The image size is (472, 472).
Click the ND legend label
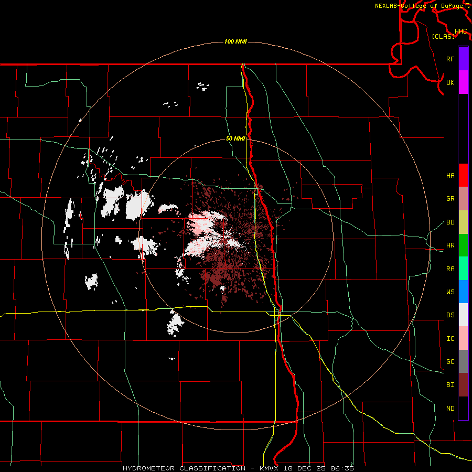[x=450, y=409]
